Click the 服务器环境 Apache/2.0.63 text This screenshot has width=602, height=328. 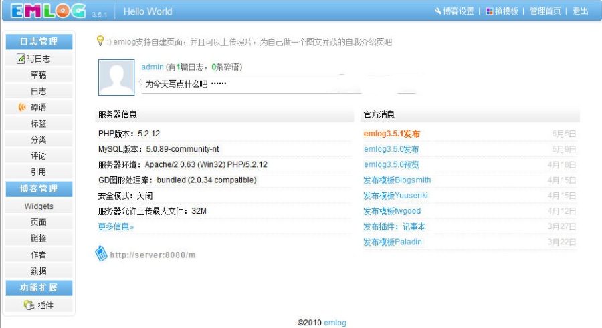(183, 164)
